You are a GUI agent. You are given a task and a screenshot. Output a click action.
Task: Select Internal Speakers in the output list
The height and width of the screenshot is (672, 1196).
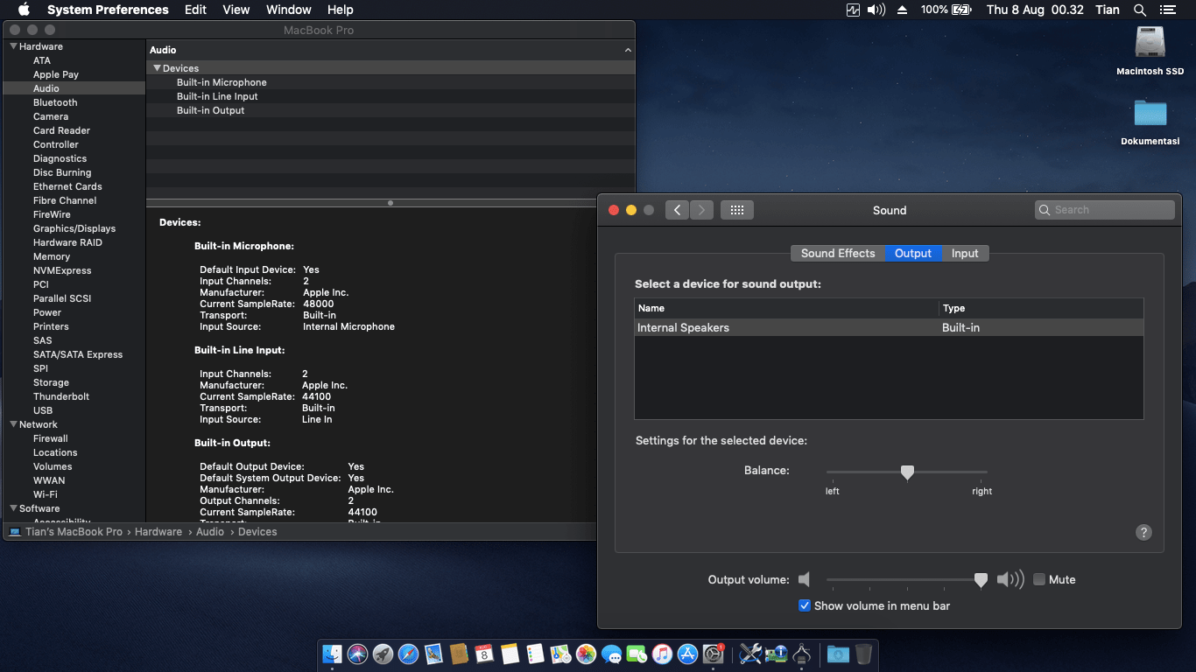pyautogui.click(x=889, y=327)
